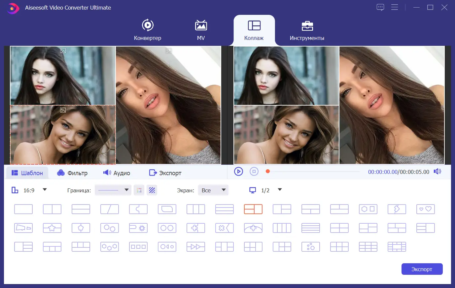
Task: Expand the Экран dropdown showing Все
Action: (x=213, y=190)
